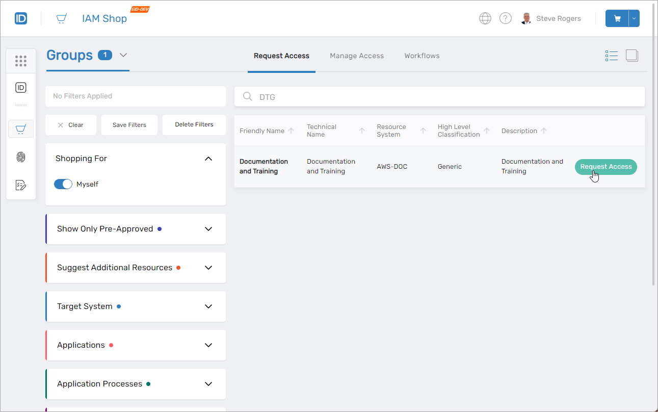Switch to list view icon
This screenshot has width=658, height=412.
click(611, 56)
